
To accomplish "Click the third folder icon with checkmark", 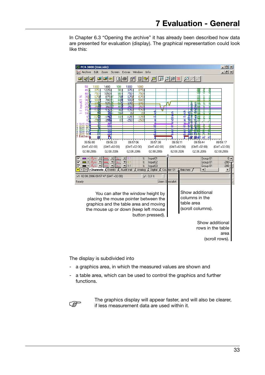I will tap(92, 79).
